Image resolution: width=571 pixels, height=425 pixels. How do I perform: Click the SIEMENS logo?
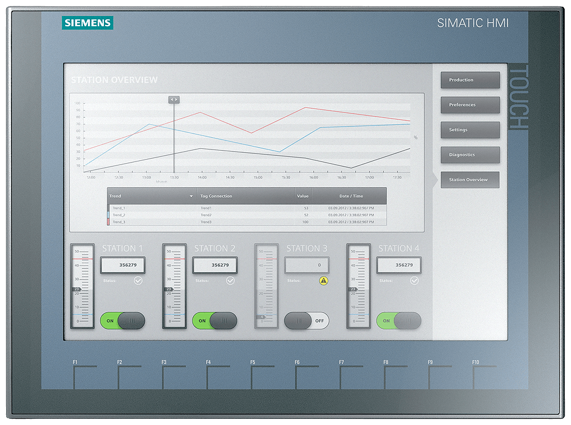pos(88,23)
